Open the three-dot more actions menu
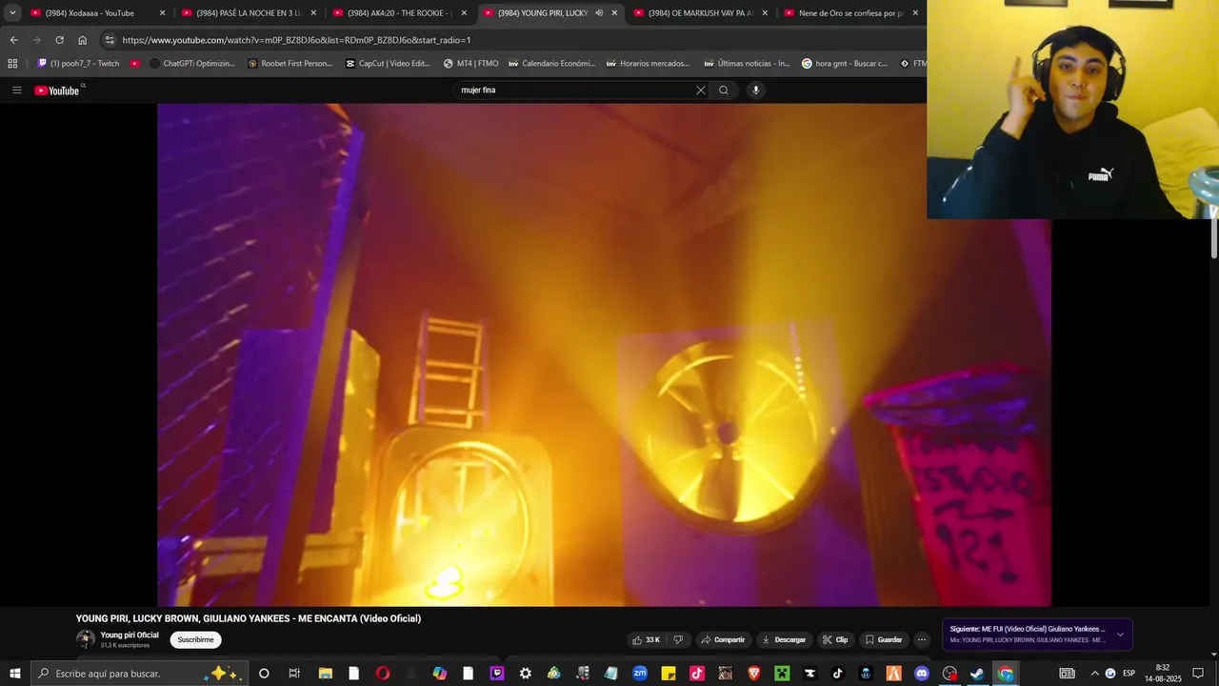 click(x=921, y=639)
